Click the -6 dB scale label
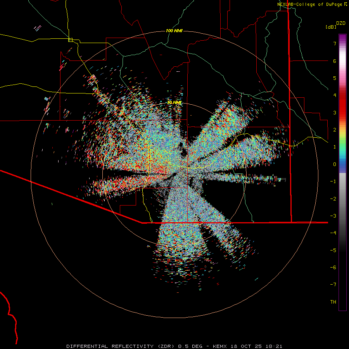 tap(333, 268)
